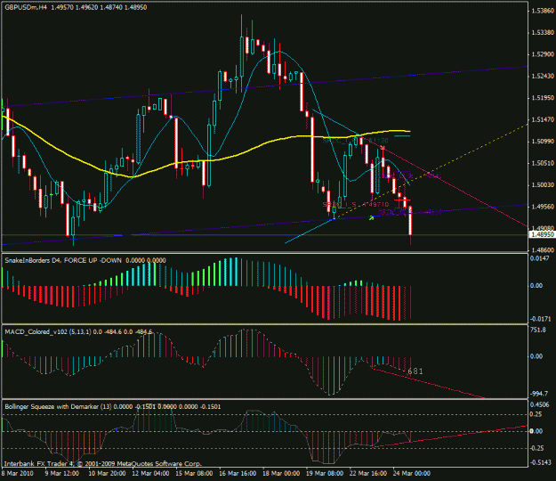Click the 22 Mar 16:00 time label

(368, 473)
